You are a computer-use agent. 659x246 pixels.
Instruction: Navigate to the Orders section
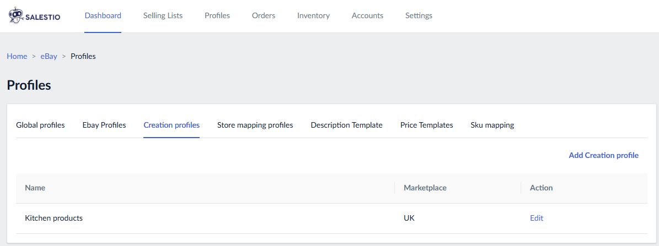pyautogui.click(x=264, y=15)
